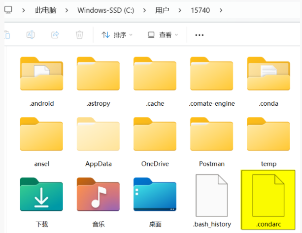
Task: Expand chevron after 用户
Action: click(180, 10)
